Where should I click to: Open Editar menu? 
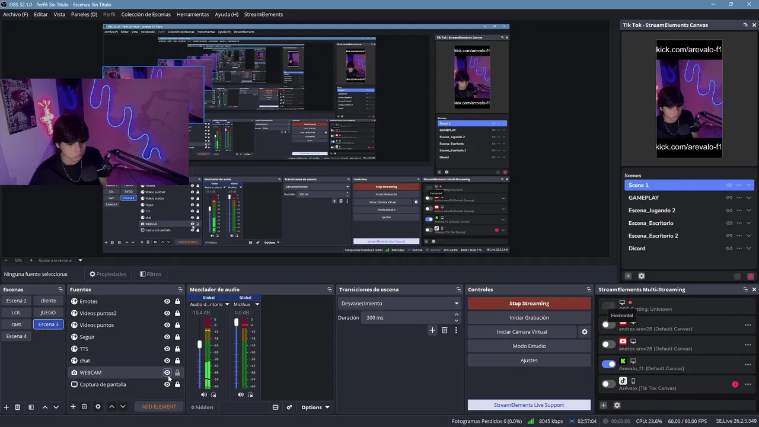click(x=41, y=14)
